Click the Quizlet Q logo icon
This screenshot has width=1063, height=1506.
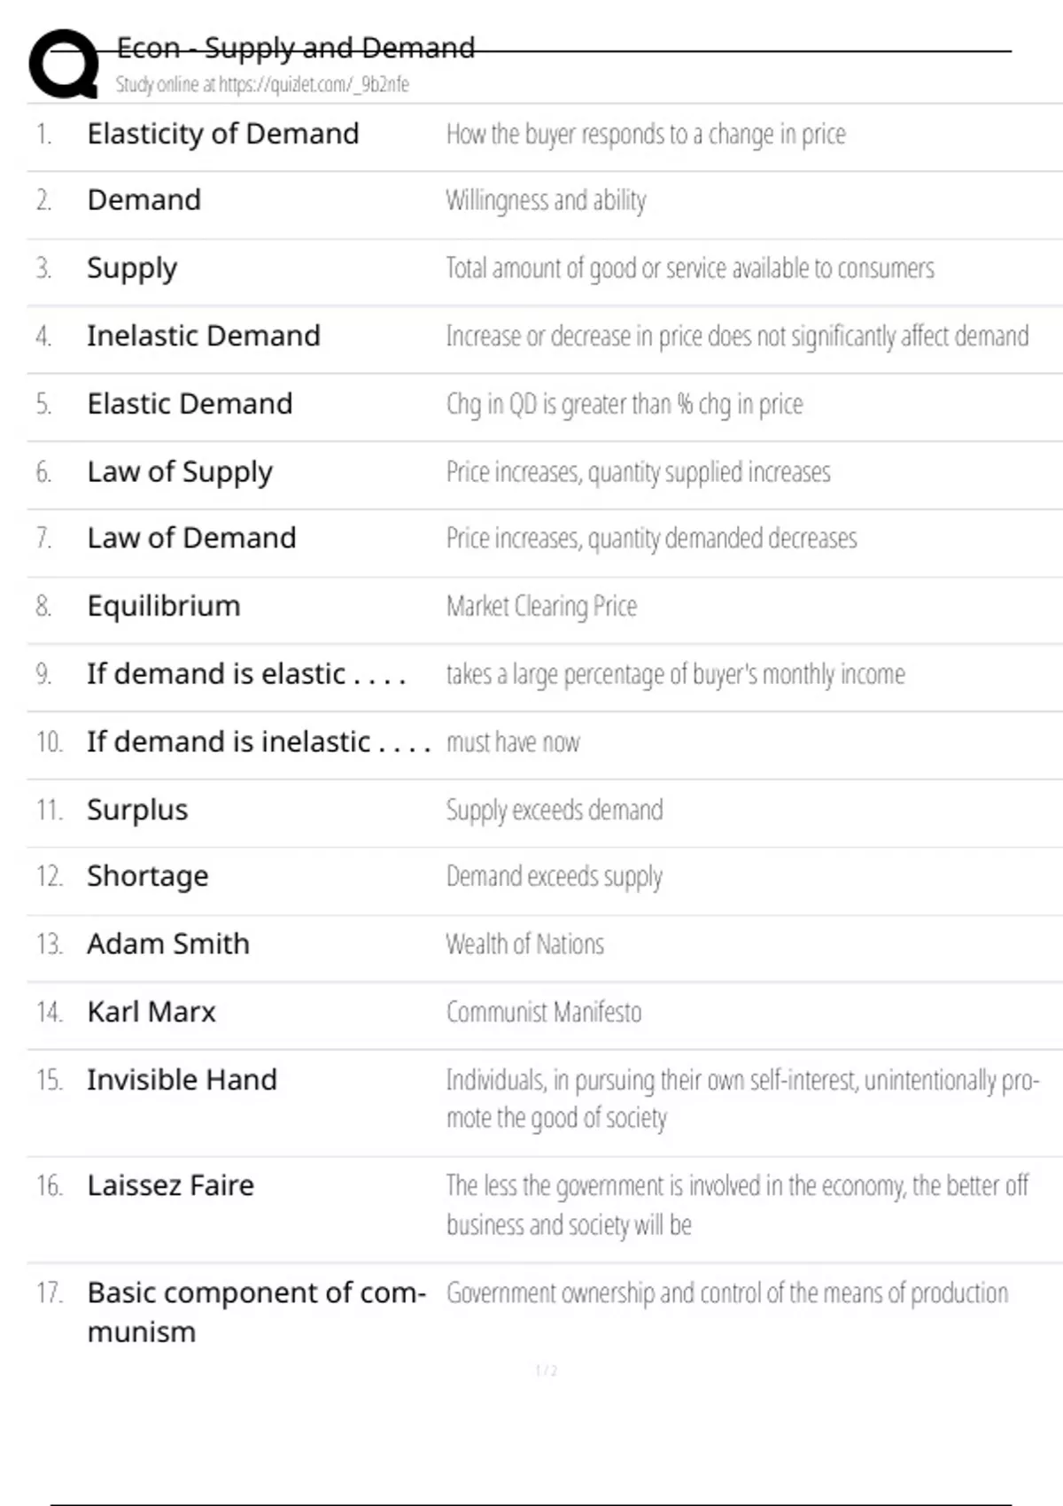[64, 64]
